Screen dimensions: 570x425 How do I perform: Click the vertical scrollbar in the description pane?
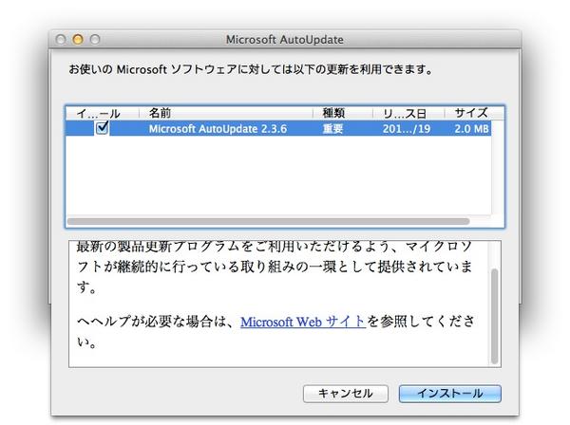point(494,316)
